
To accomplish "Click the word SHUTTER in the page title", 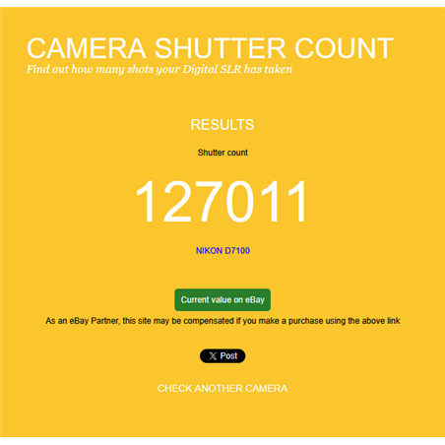I will tap(221, 48).
